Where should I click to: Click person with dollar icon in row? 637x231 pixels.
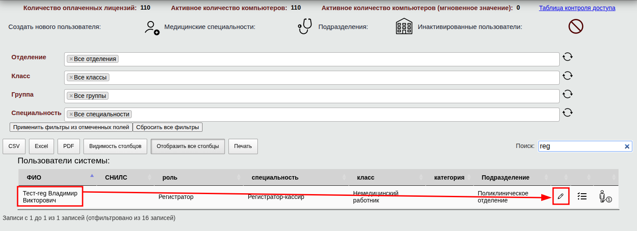(605, 196)
